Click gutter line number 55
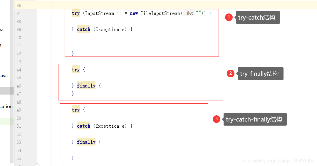Viewport: 317px width, 166px height. click(x=19, y=158)
